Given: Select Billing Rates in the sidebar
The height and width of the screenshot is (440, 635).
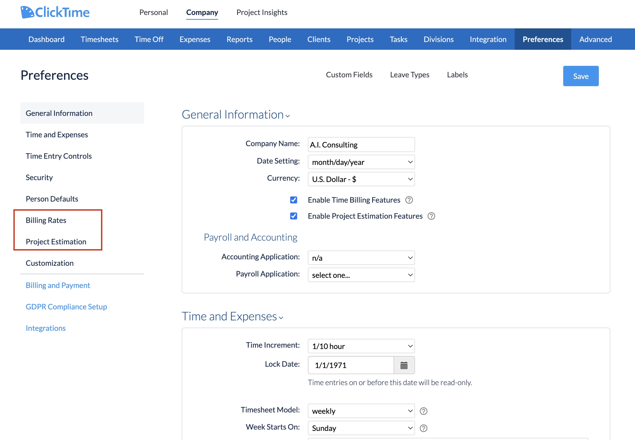Looking at the screenshot, I should 46,220.
